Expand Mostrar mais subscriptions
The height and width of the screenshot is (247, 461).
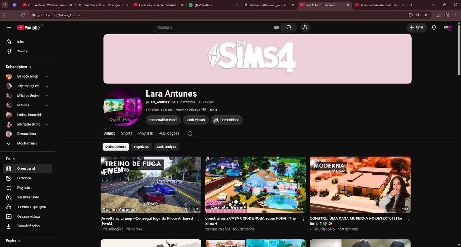coord(27,144)
